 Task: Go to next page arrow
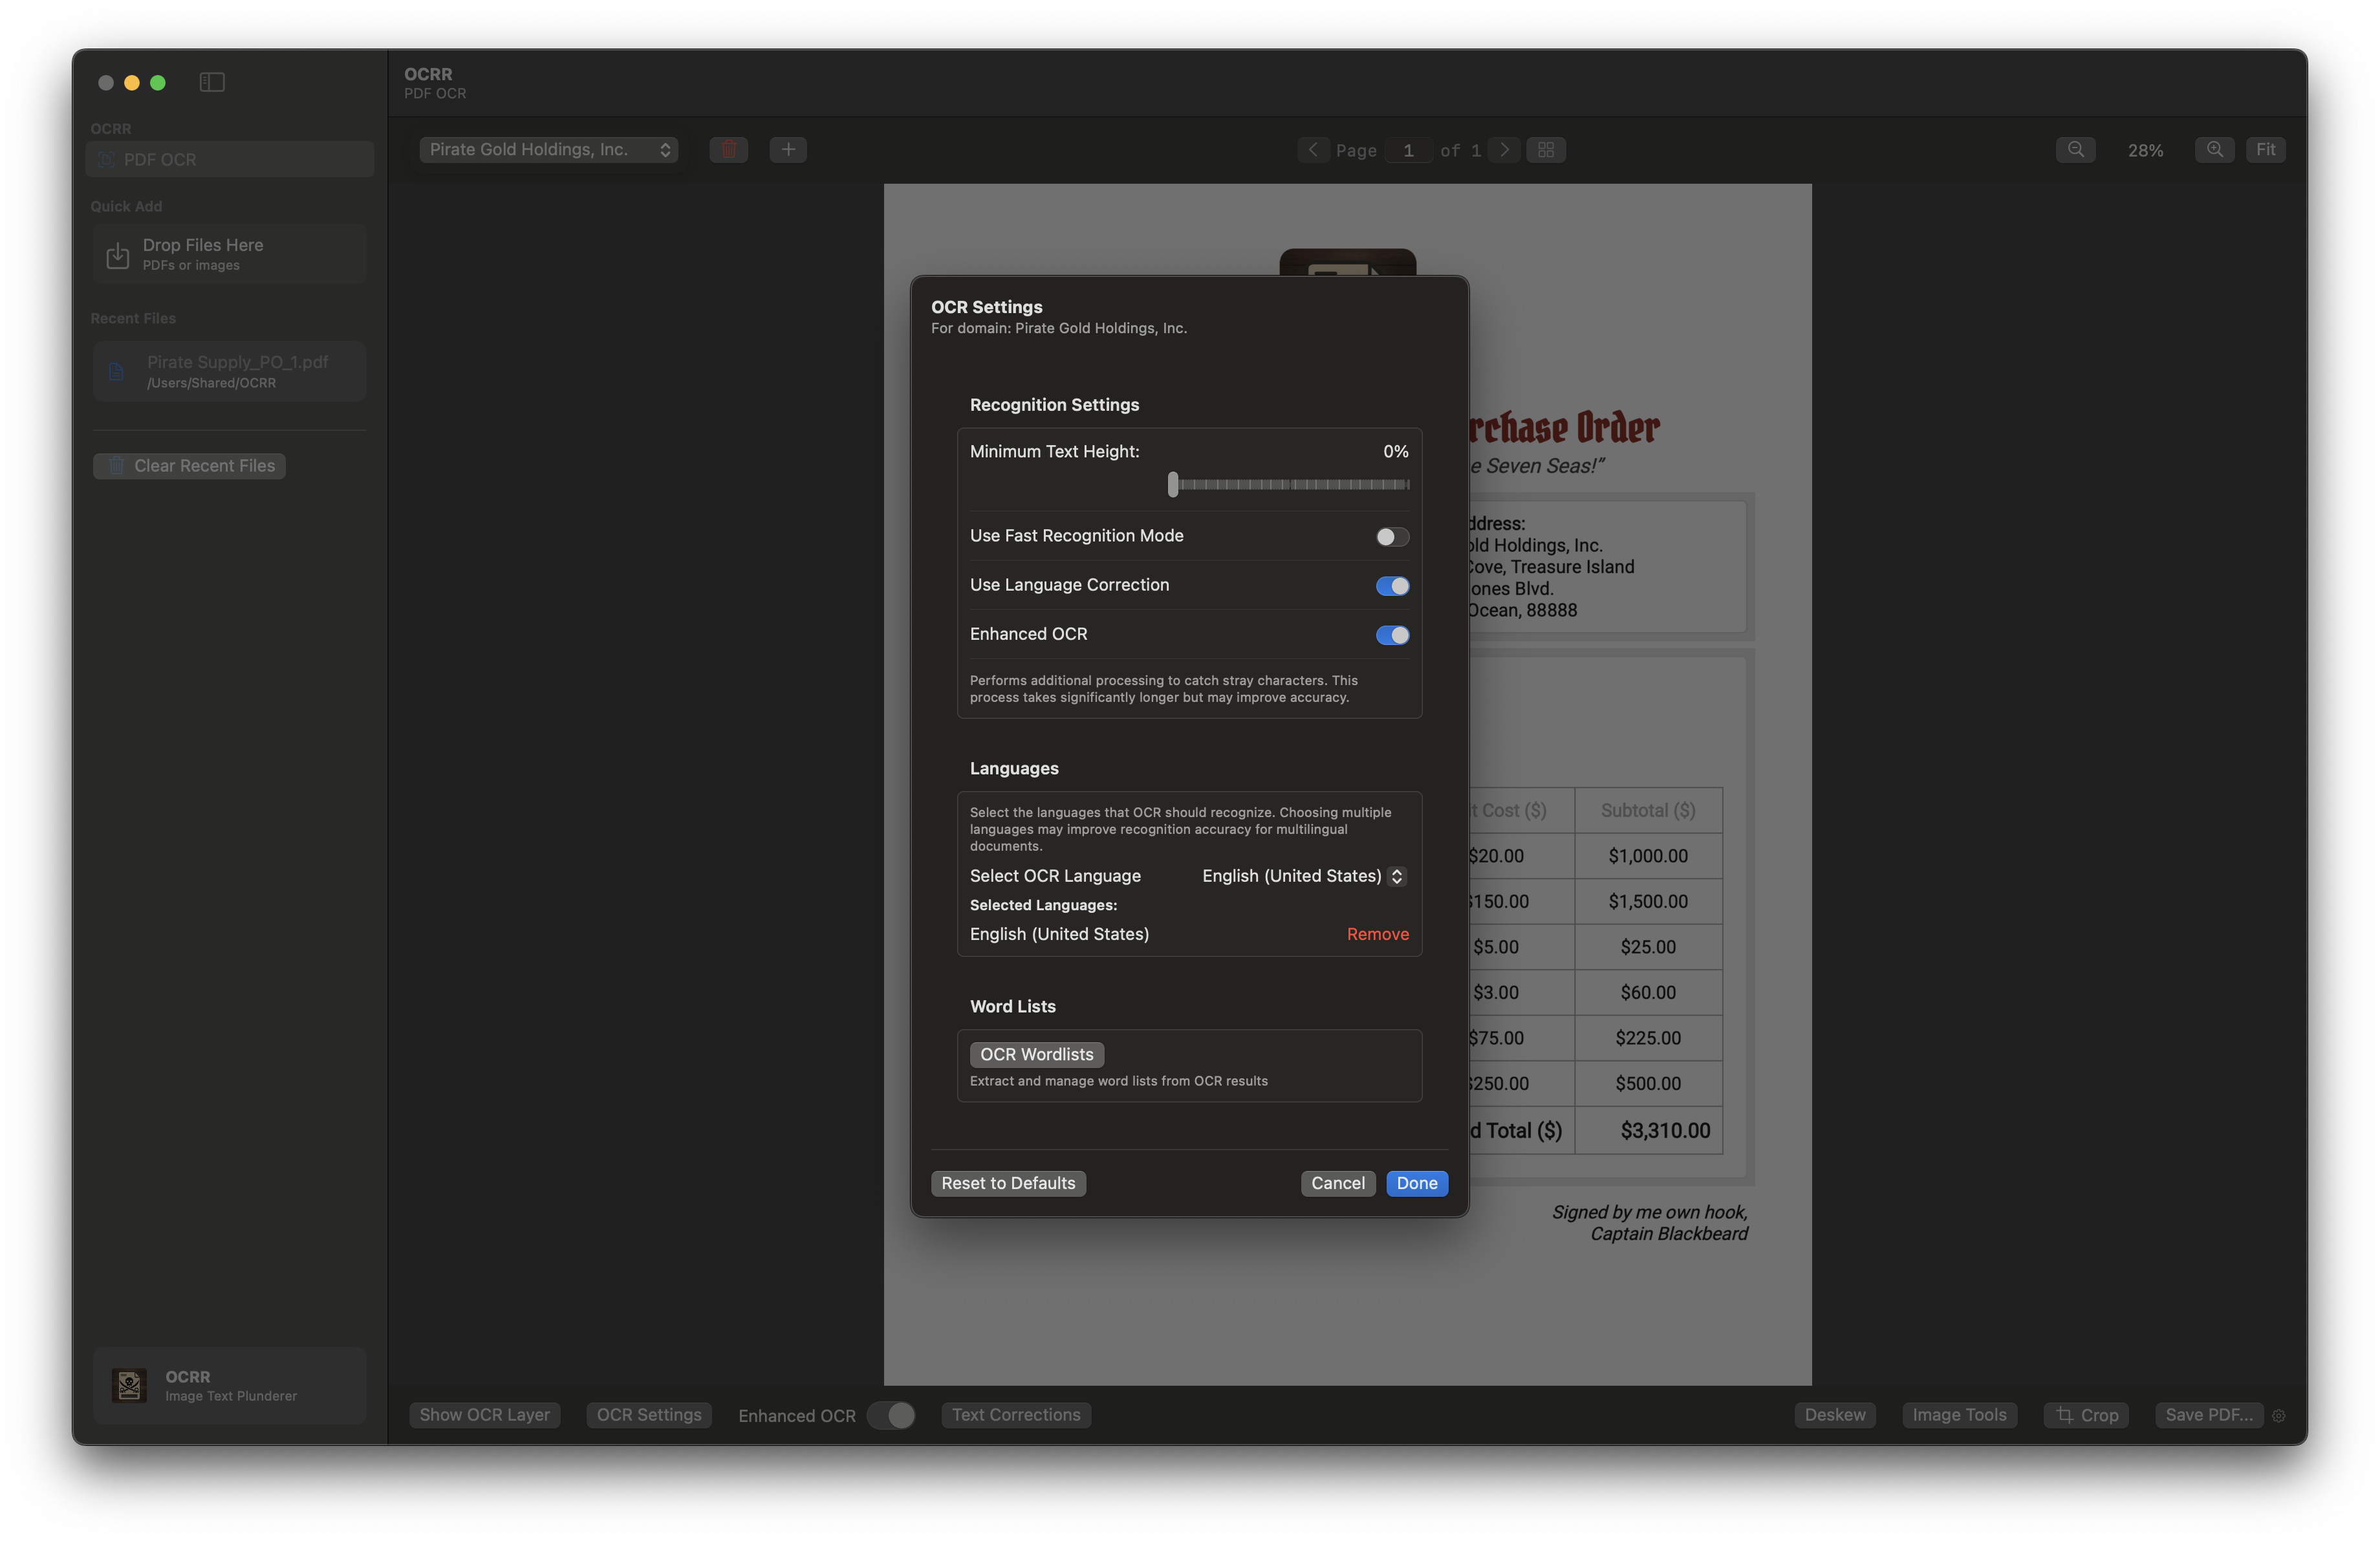[x=1504, y=150]
